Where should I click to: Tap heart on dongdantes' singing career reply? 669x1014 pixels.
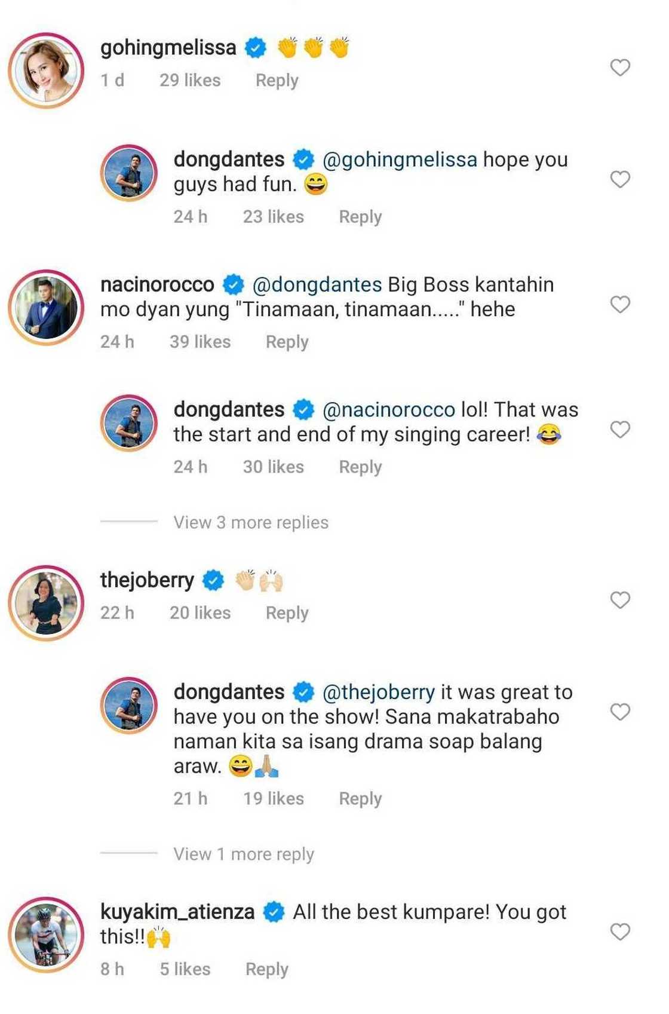click(x=620, y=429)
